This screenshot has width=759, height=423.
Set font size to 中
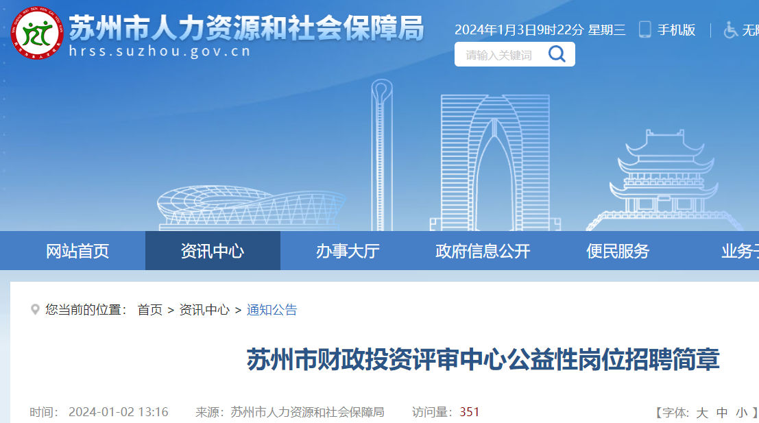click(x=722, y=413)
